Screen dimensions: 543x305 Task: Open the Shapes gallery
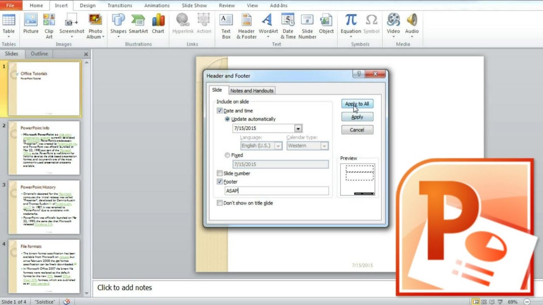pyautogui.click(x=118, y=25)
